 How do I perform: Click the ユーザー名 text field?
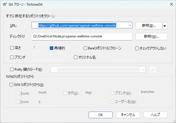click(149, 101)
